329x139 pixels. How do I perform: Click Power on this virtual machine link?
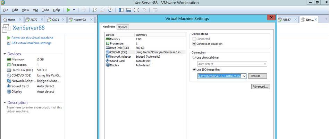point(32,38)
